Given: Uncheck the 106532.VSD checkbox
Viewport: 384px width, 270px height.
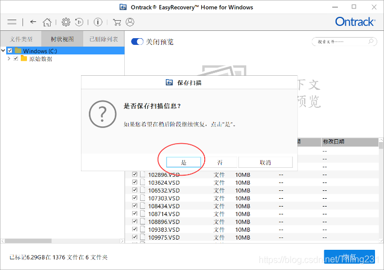Looking at the screenshot, I should [x=134, y=190].
